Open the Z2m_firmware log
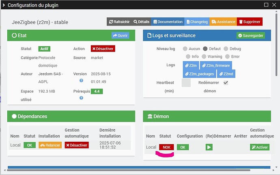This screenshot has width=280, height=175. click(x=216, y=65)
